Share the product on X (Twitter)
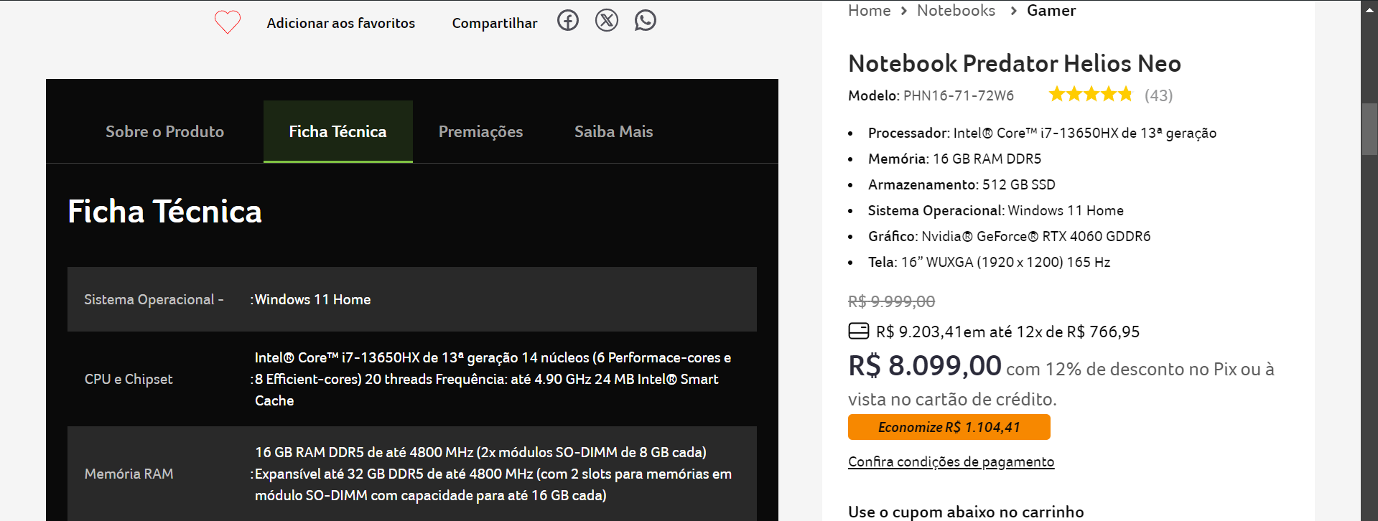The height and width of the screenshot is (521, 1378). [607, 20]
